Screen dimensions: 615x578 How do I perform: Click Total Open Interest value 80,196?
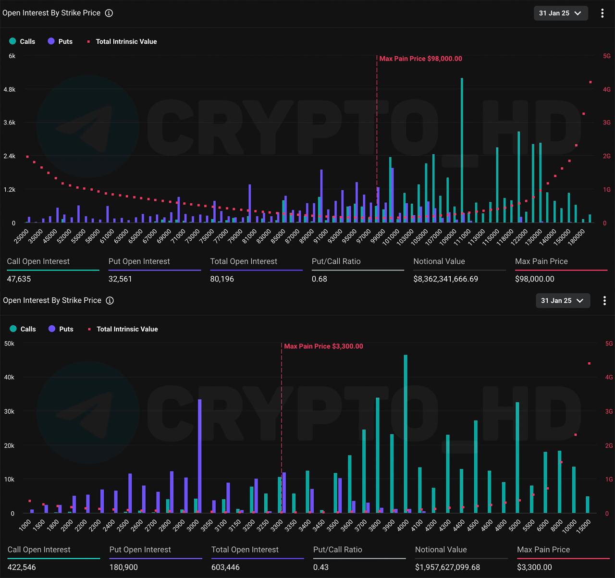(222, 279)
